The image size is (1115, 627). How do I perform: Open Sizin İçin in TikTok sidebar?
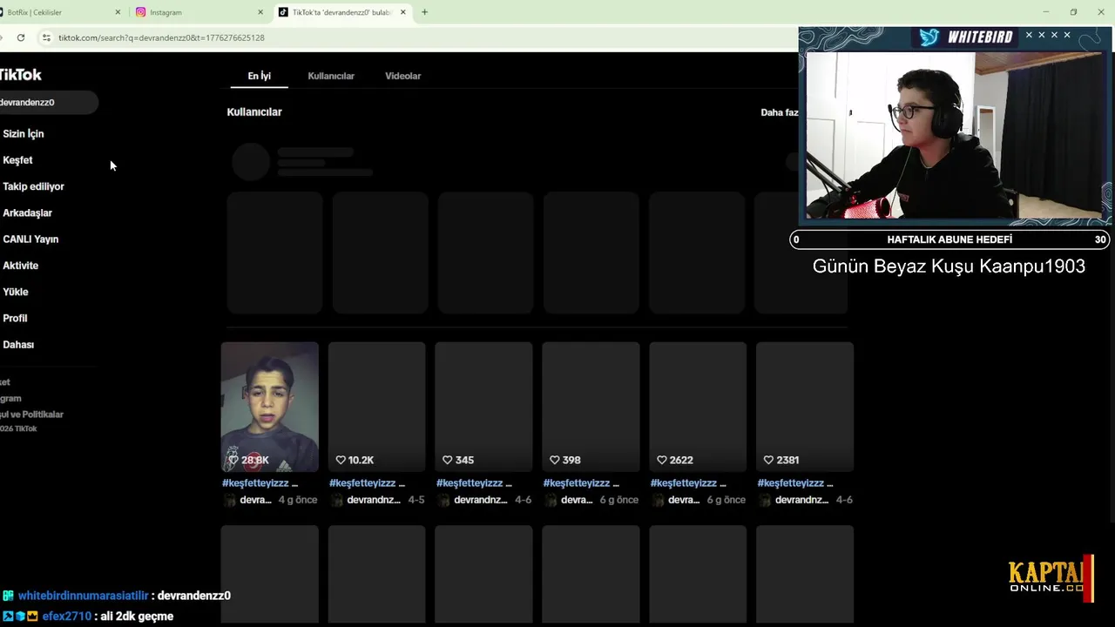click(24, 134)
